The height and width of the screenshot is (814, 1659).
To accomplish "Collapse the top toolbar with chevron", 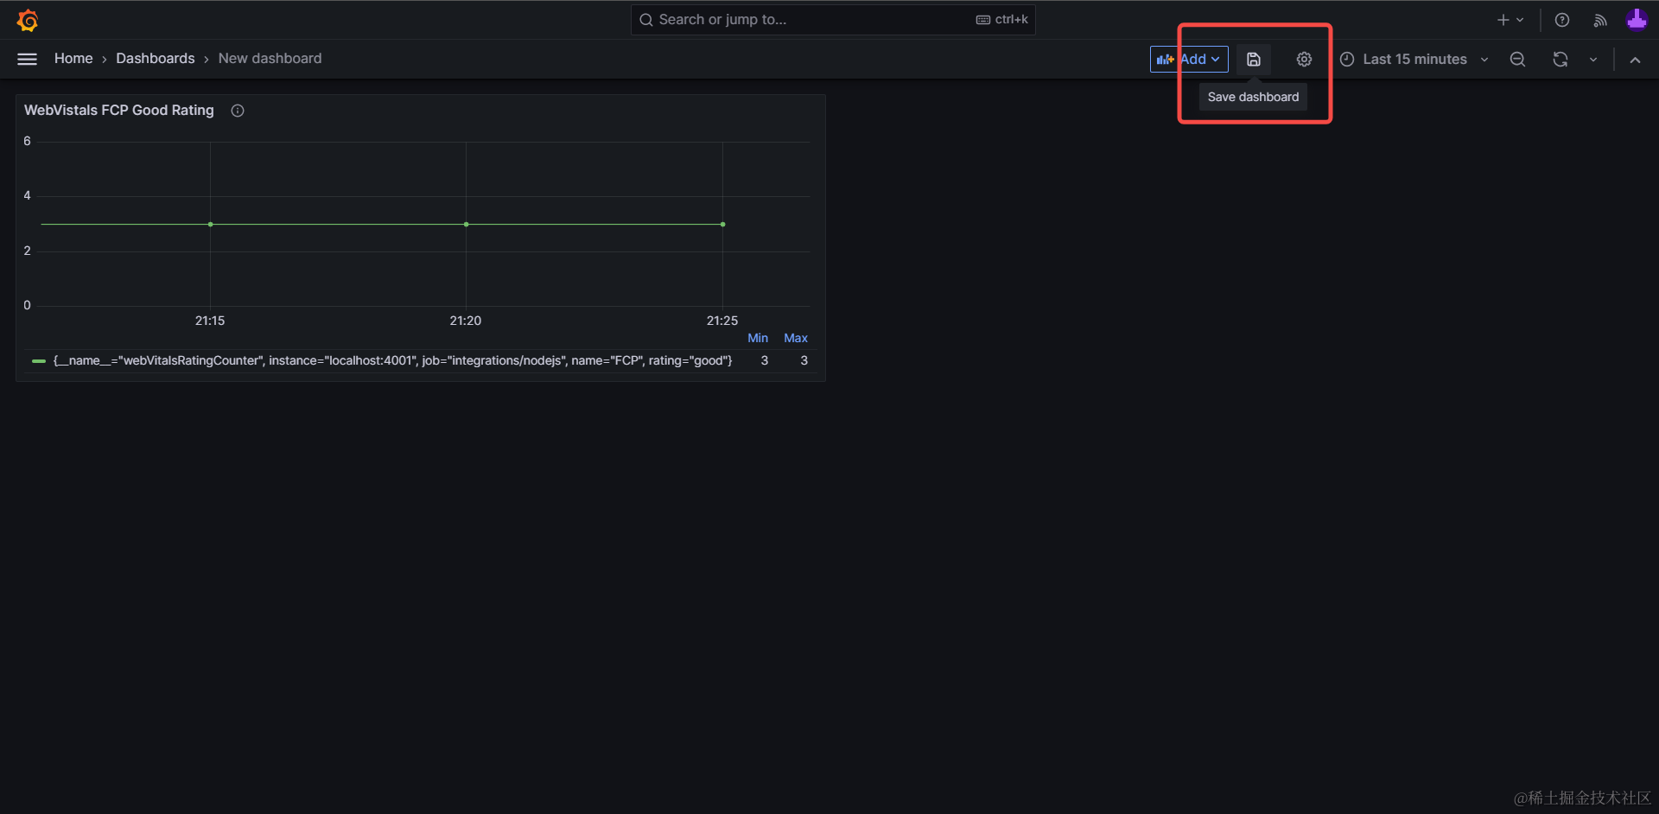I will [x=1635, y=60].
